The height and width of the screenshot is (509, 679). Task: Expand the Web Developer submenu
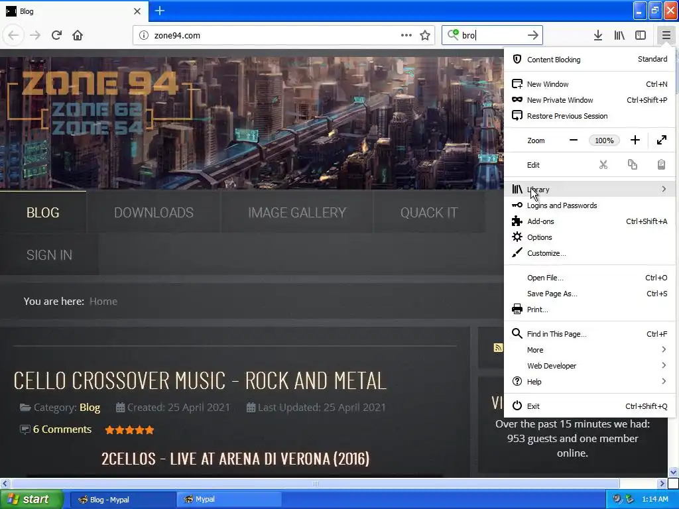point(589,366)
